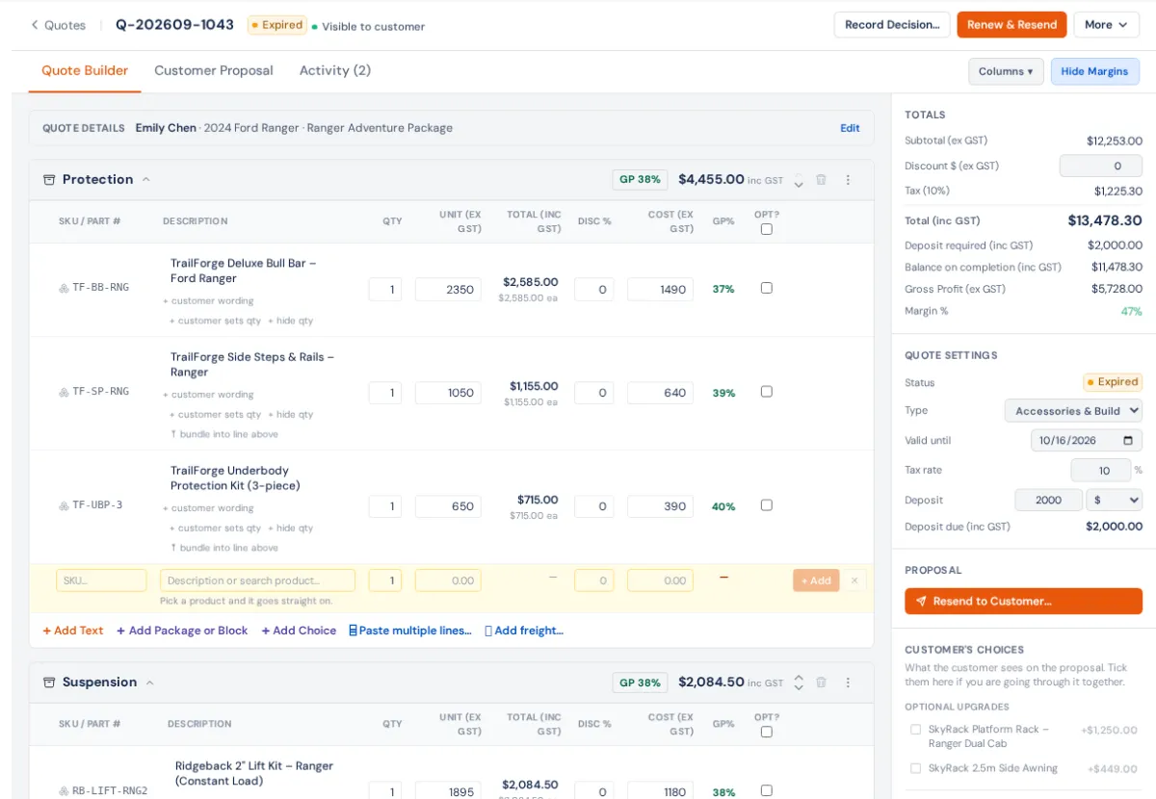
Task: Click the product icon beside TF-SP-RNG
Action: [x=64, y=392]
